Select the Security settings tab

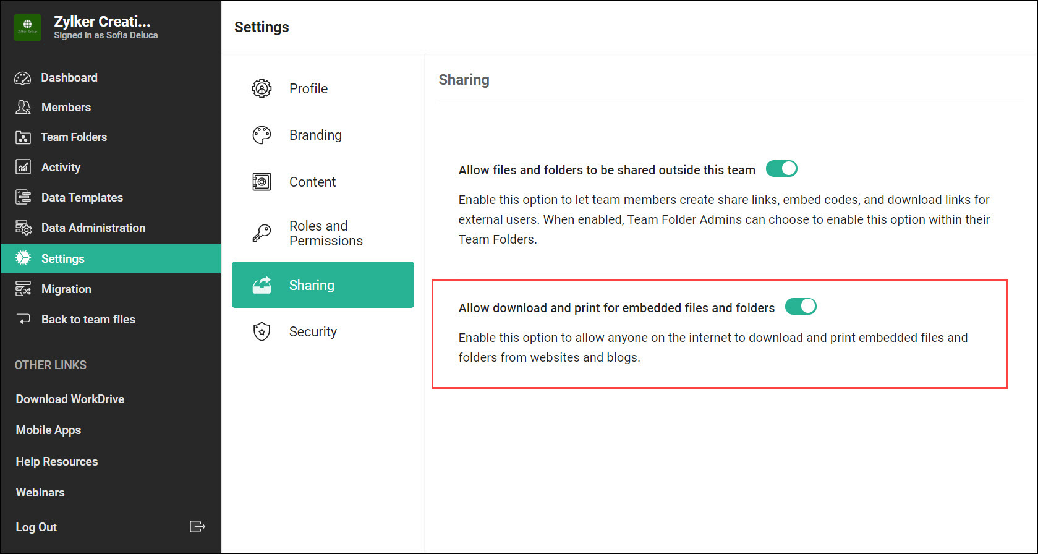(x=313, y=331)
